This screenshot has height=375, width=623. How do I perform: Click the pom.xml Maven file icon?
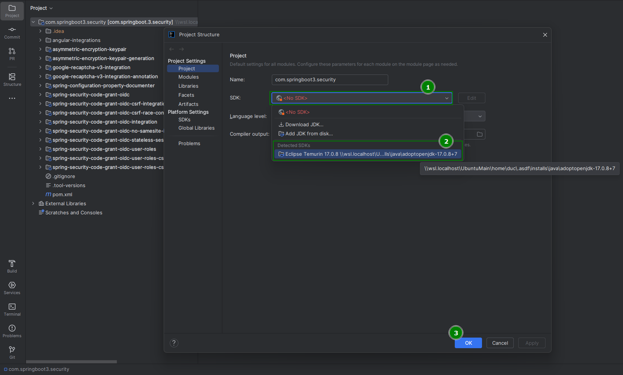coord(48,194)
